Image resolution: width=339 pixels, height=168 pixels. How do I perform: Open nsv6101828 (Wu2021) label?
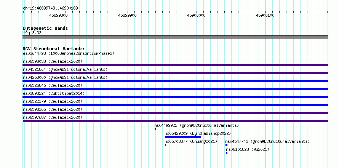pyautogui.click(x=248, y=149)
